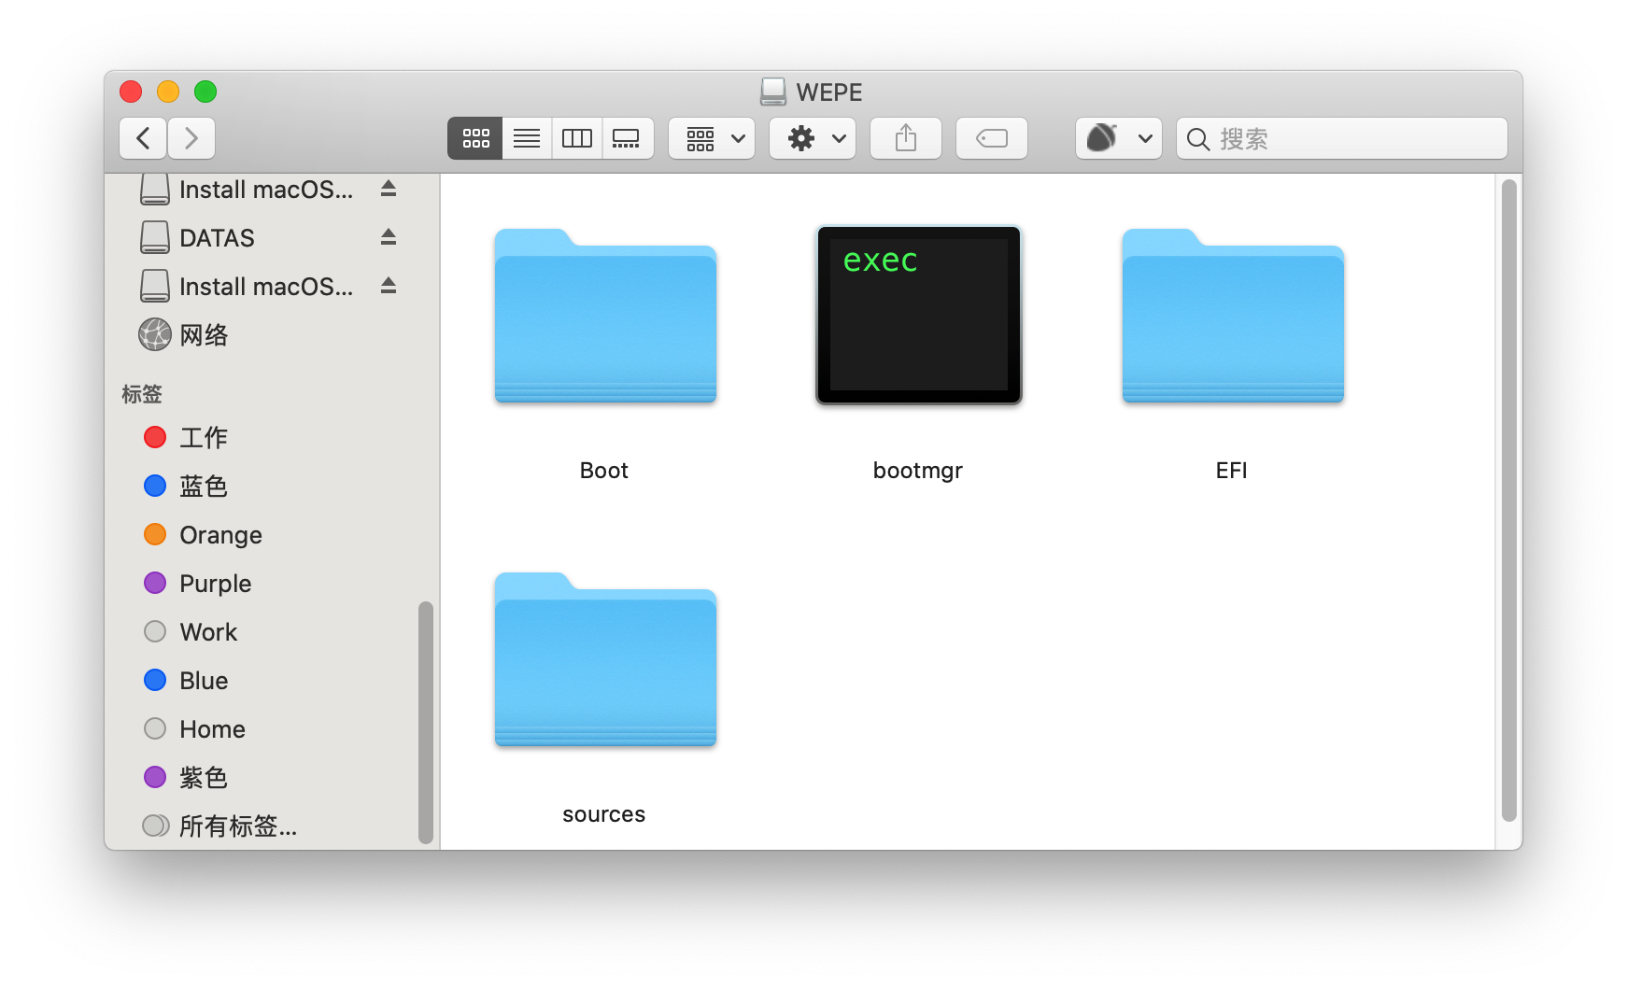The width and height of the screenshot is (1627, 988).
Task: Click the 搜索 search field
Action: [x=1342, y=138]
